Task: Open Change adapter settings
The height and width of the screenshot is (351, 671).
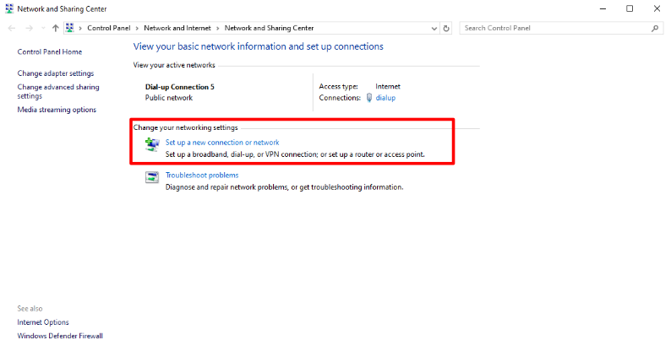Action: [56, 73]
